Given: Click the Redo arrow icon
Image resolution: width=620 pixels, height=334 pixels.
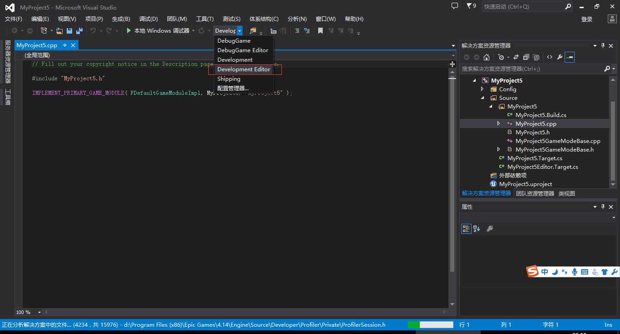Looking at the screenshot, I should pos(108,30).
